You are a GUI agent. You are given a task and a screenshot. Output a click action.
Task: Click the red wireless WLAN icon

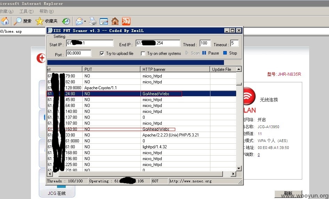pyautogui.click(x=249, y=96)
